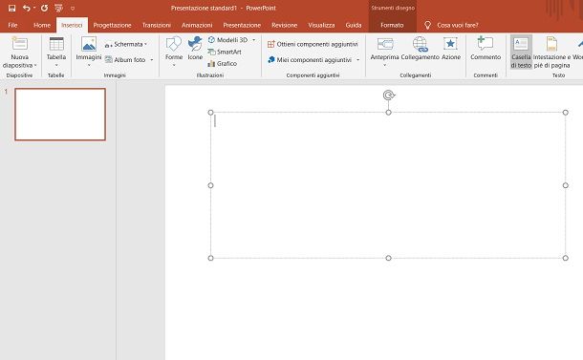Insert a Commento
The width and height of the screenshot is (583, 360).
tap(486, 49)
